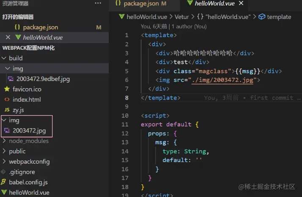Click 'type: String,' on line 14

coord(186,151)
